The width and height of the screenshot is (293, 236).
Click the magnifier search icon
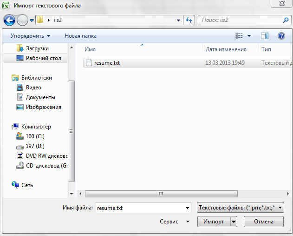coord(286,20)
